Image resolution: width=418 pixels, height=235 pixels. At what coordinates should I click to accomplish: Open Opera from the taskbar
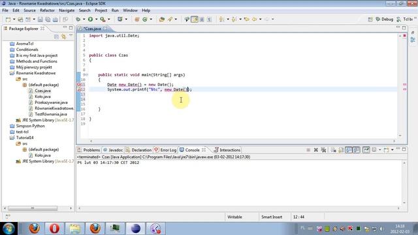coord(54,228)
